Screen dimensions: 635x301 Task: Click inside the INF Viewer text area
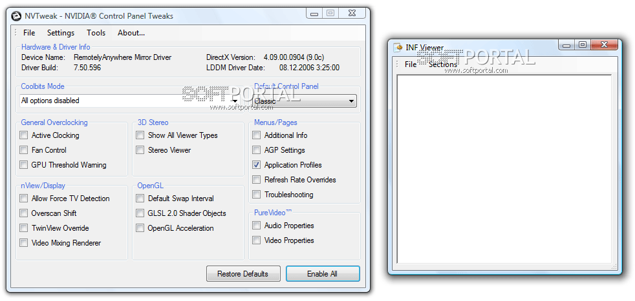click(x=504, y=169)
